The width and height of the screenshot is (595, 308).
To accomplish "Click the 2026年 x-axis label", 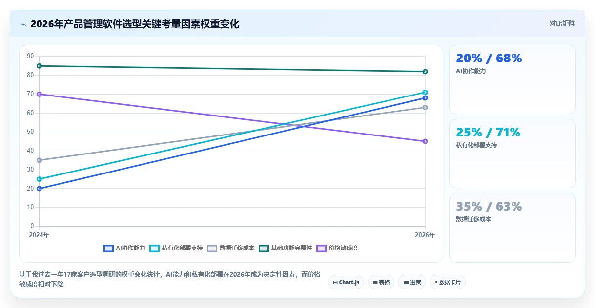I will [425, 235].
